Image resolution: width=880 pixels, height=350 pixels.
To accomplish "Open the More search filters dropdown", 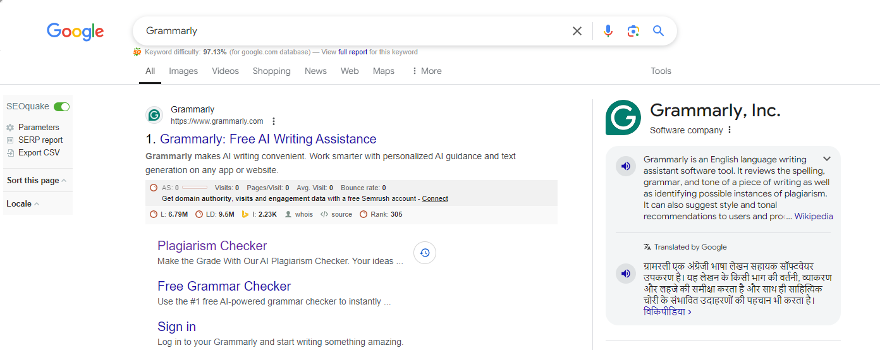I will [x=426, y=71].
